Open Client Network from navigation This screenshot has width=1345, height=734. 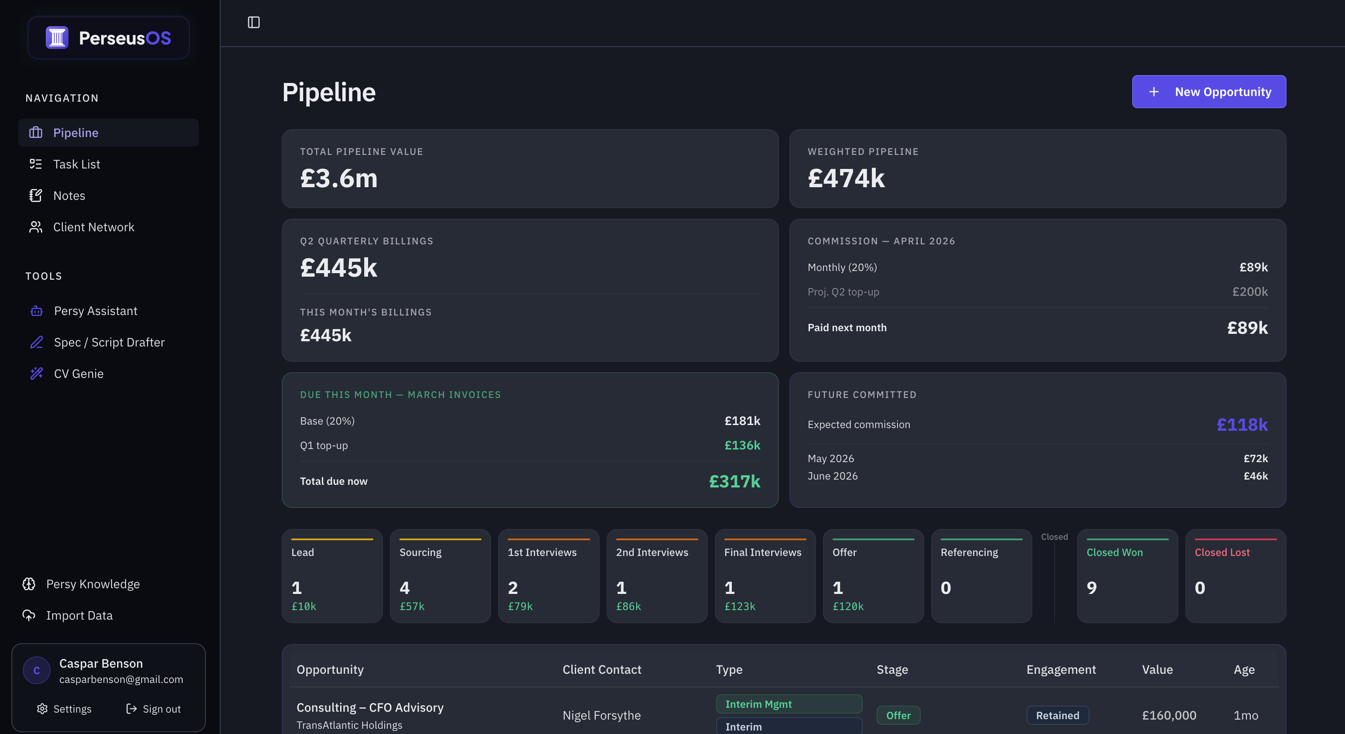tap(109, 227)
